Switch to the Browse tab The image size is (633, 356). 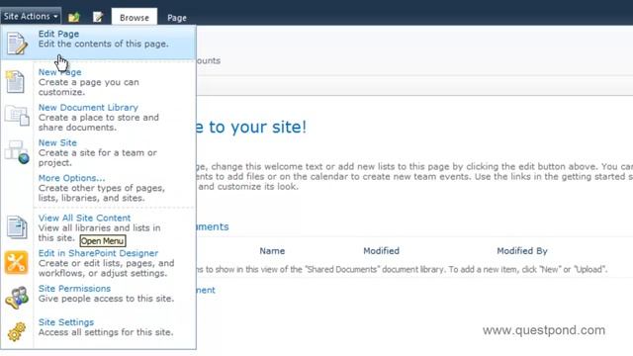coord(135,18)
